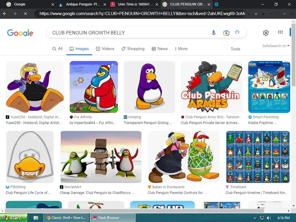Click the scroll-right arrow on horizontal scrollbar
The image size is (296, 222).
click(289, 211)
